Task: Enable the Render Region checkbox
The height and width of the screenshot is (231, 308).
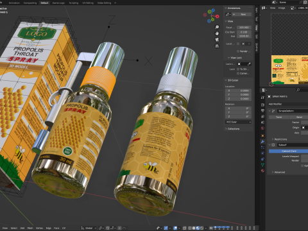Action: tap(238, 51)
